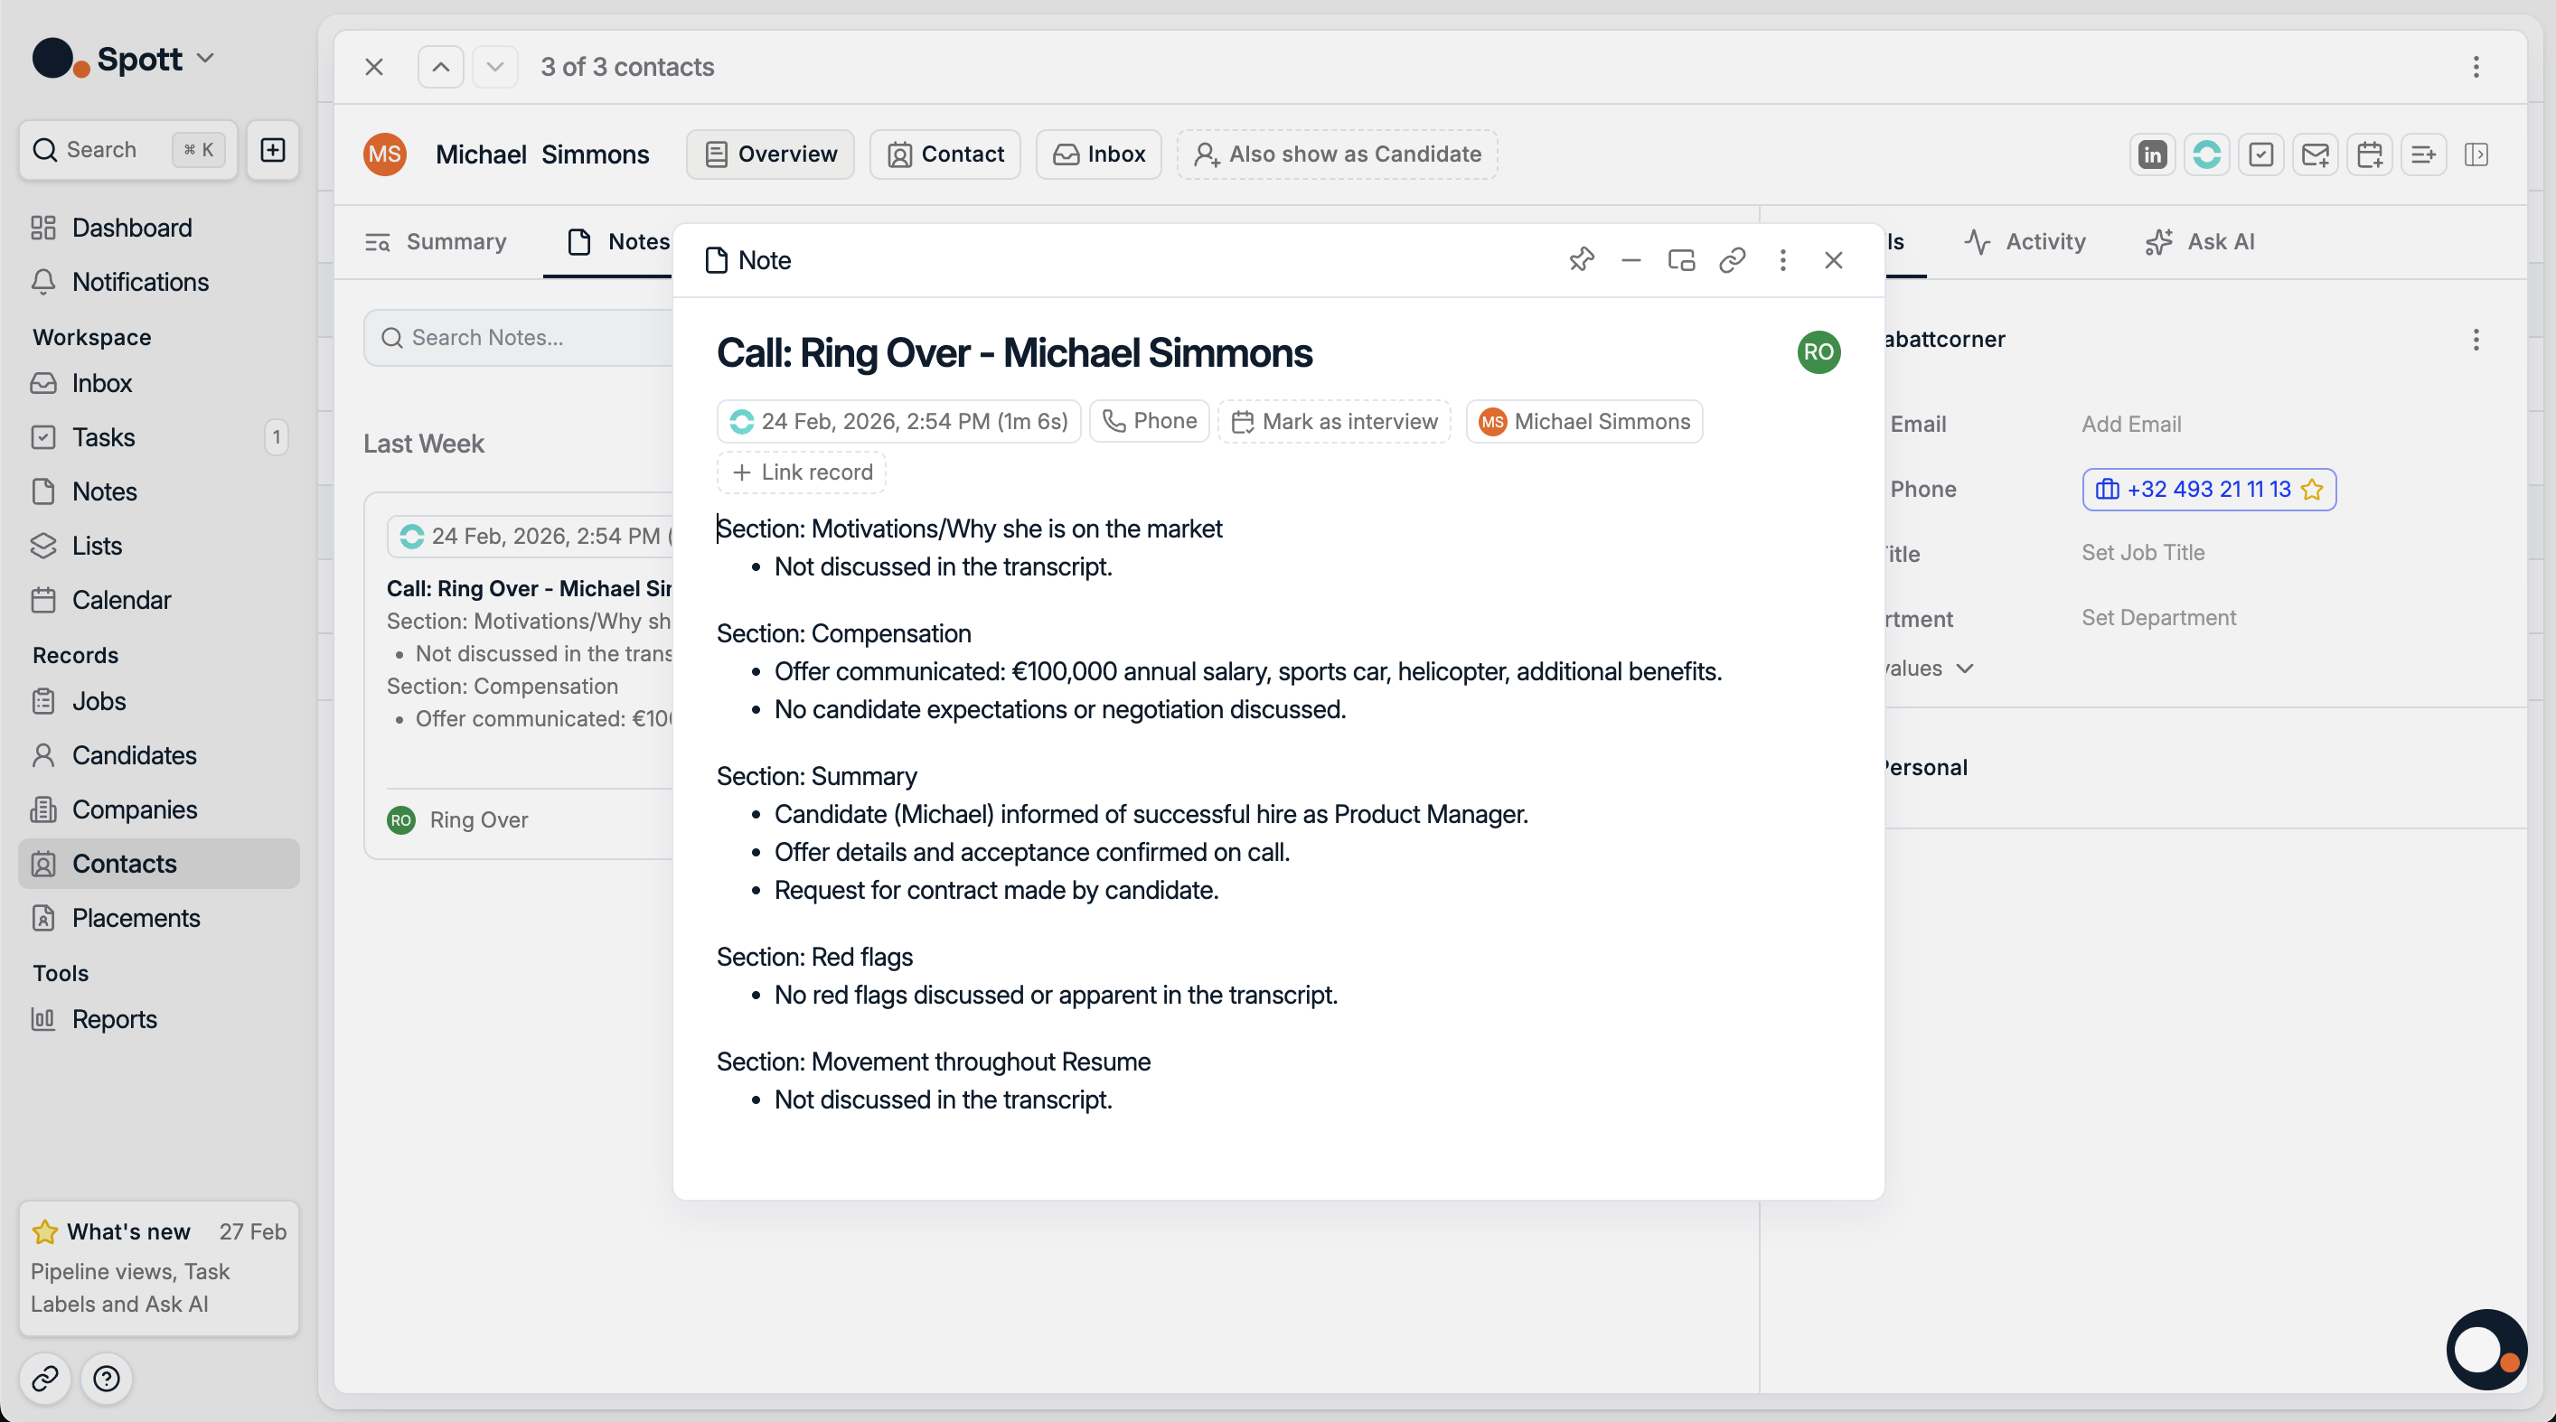The height and width of the screenshot is (1422, 2556).
Task: Click Link record on the note
Action: [x=802, y=473]
